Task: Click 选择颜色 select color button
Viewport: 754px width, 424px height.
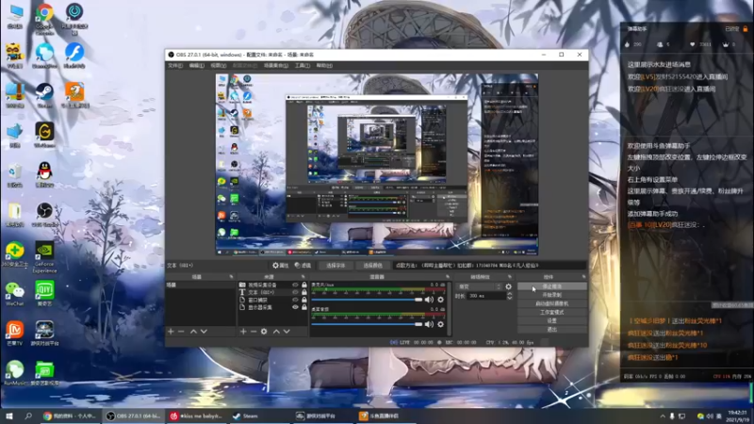Action: tap(372, 266)
